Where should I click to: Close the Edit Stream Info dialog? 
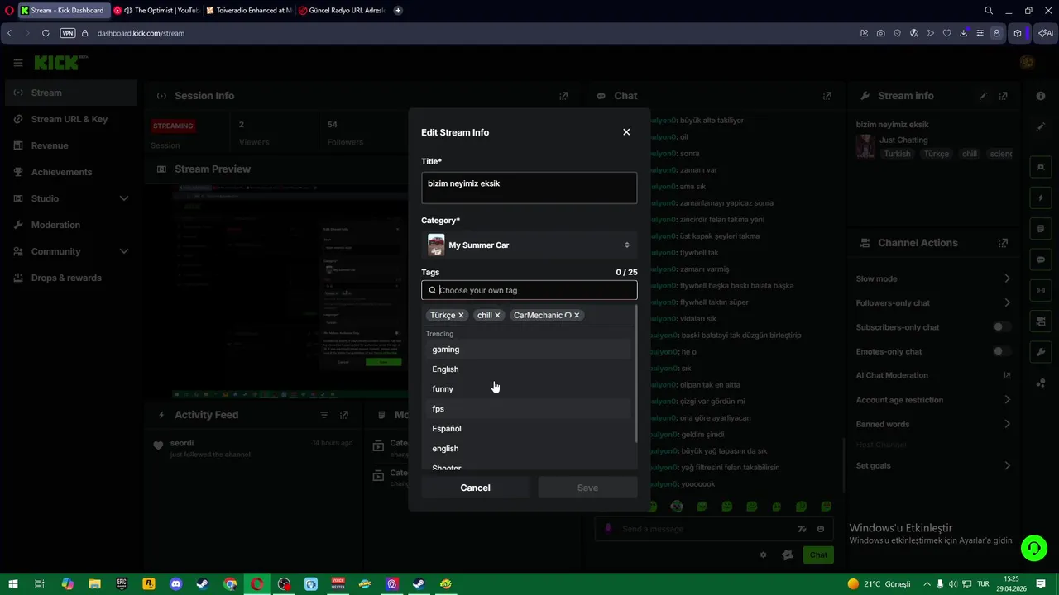(626, 132)
